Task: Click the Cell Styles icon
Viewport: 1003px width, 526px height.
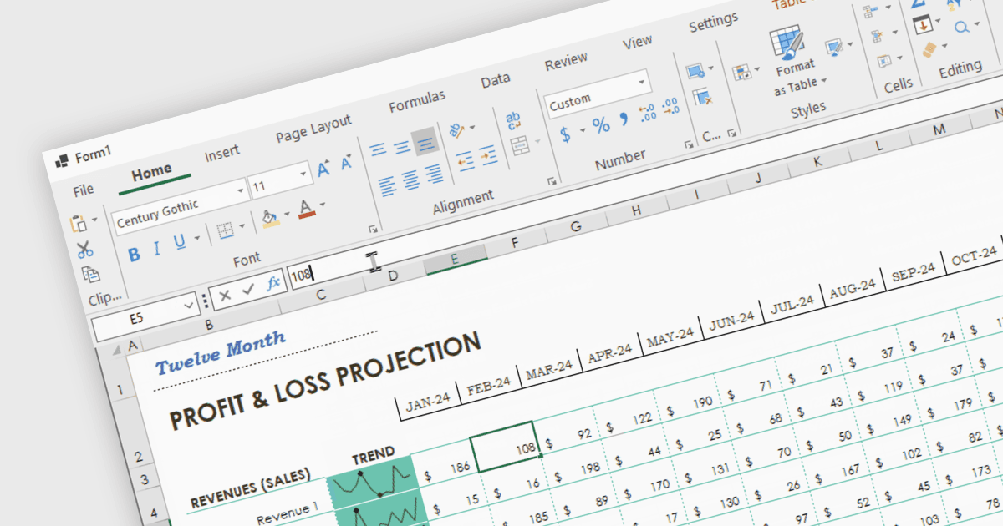Action: [x=832, y=48]
